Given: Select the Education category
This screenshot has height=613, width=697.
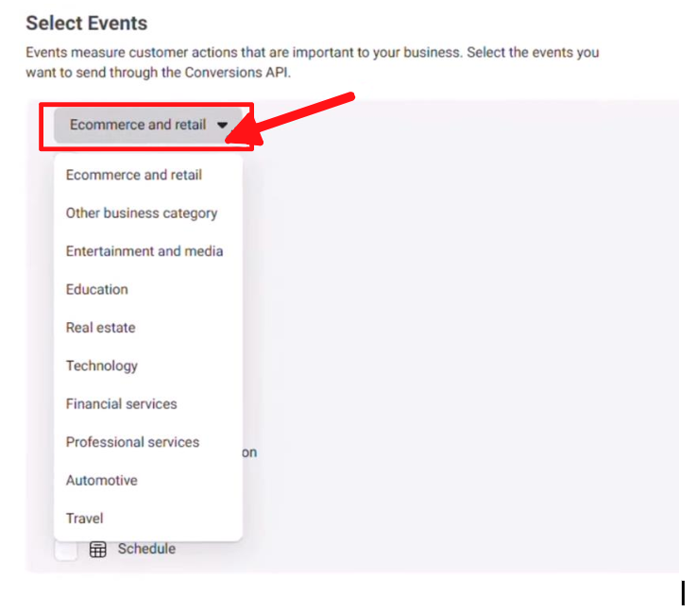Looking at the screenshot, I should tap(97, 289).
